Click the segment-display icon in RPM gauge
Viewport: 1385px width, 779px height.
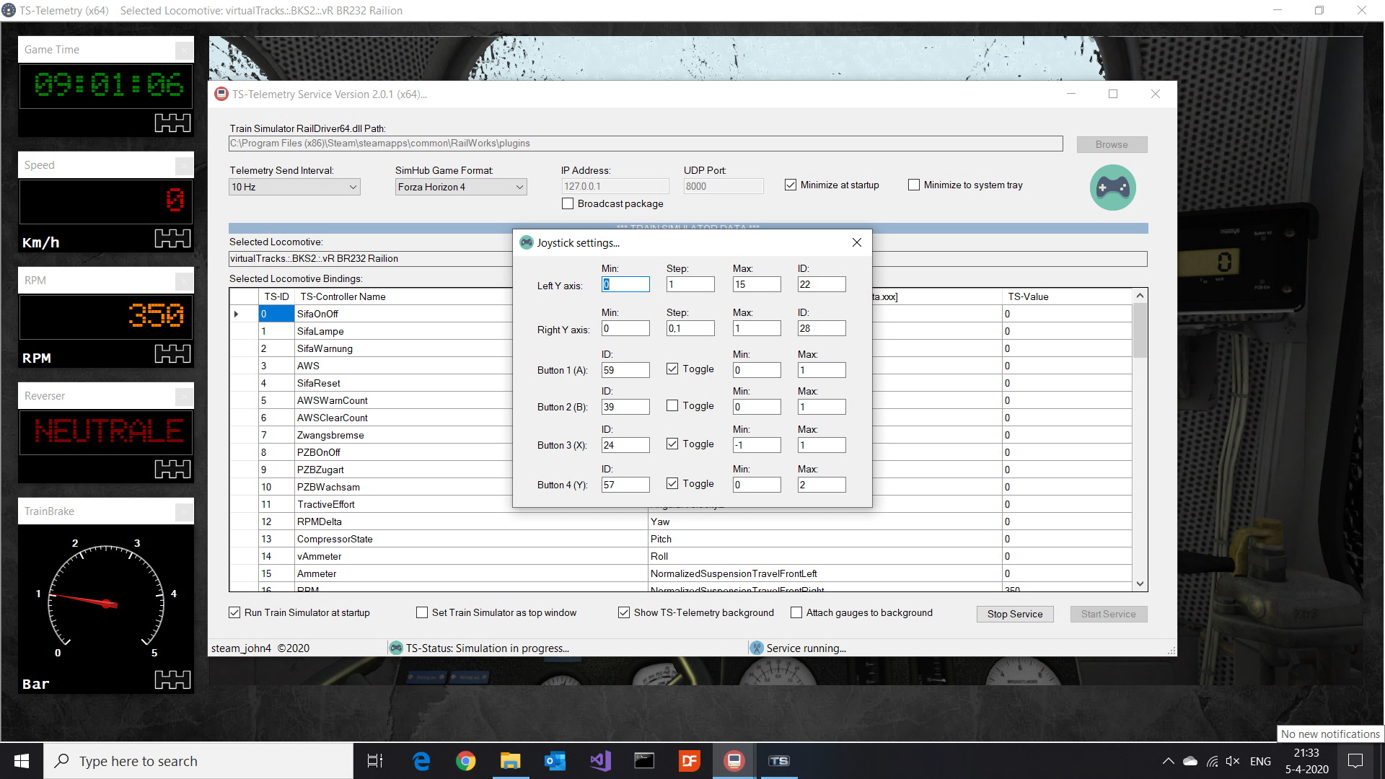(x=172, y=353)
